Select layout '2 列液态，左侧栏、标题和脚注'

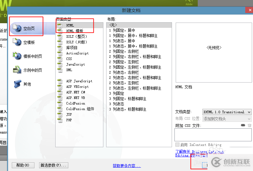click(x=139, y=88)
